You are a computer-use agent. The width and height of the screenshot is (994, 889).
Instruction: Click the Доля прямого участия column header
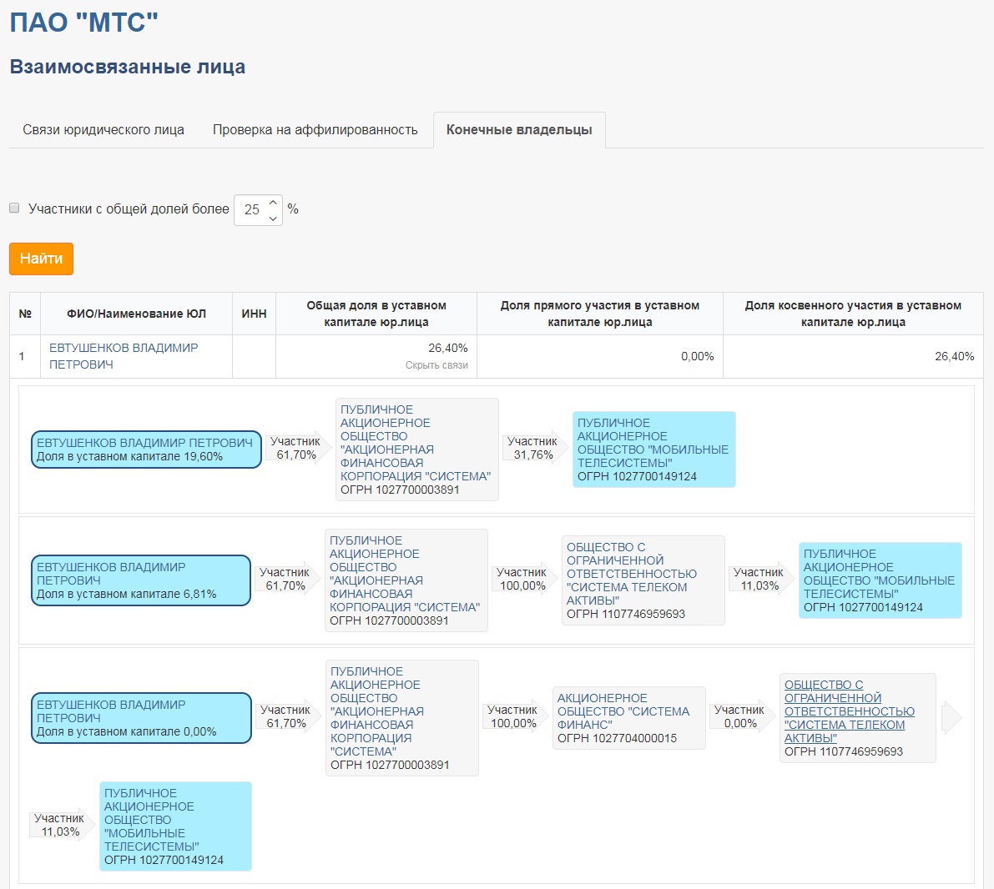pyautogui.click(x=600, y=314)
